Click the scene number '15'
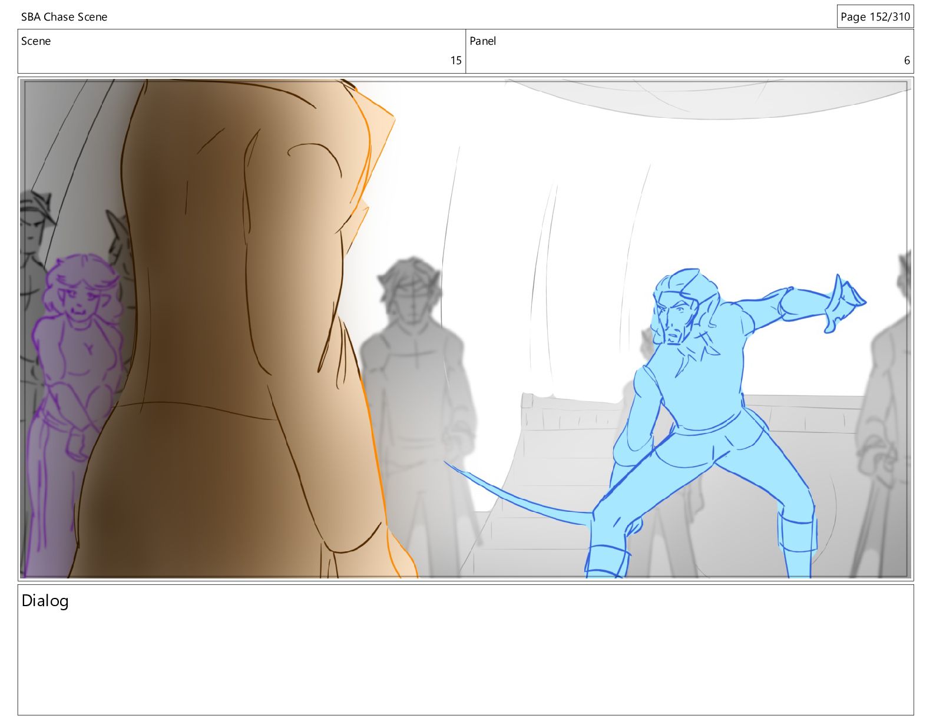 tap(456, 60)
